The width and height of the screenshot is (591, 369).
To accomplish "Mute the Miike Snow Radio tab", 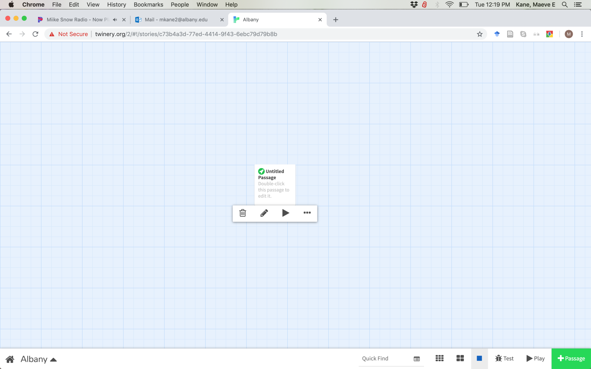I will pyautogui.click(x=115, y=20).
